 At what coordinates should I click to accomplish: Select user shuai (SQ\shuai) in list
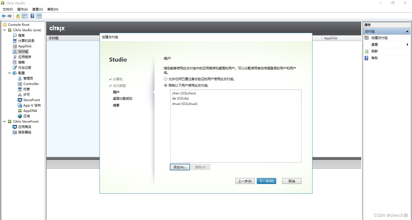(x=185, y=104)
